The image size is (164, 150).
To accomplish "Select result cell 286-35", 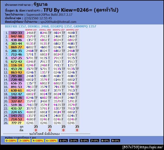I will click(16, 51).
